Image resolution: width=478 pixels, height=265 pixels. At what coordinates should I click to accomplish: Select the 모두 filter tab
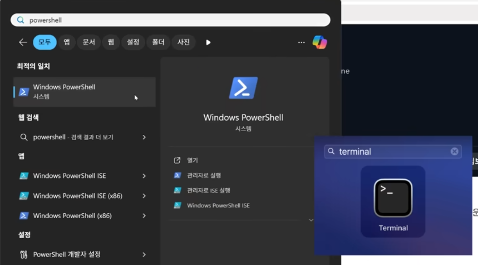44,42
